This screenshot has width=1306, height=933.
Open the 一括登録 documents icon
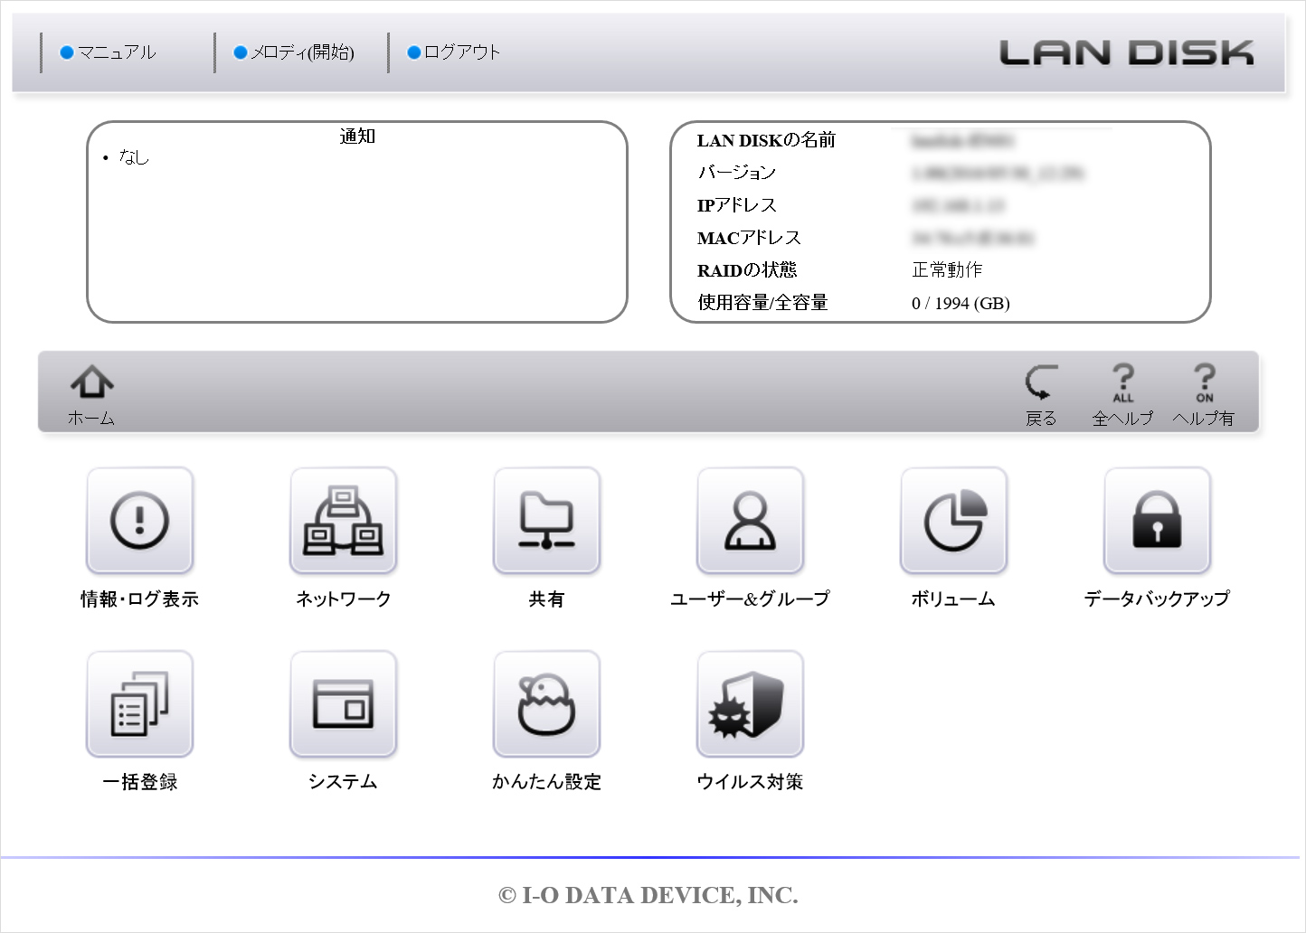click(139, 704)
